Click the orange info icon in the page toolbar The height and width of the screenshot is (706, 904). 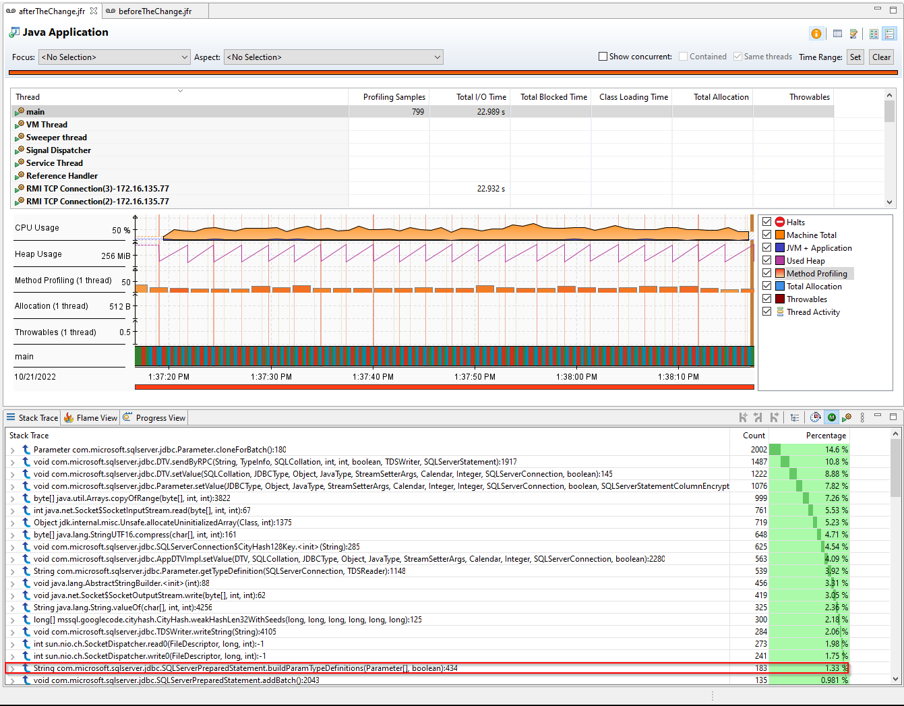click(x=816, y=34)
